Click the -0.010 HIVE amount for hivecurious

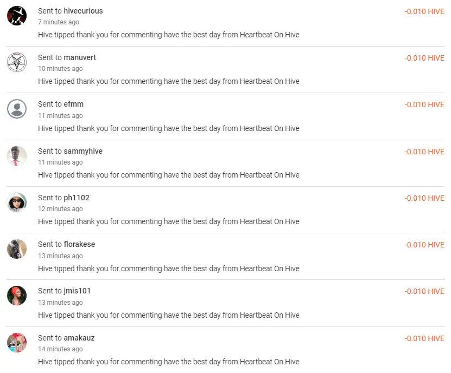point(424,11)
